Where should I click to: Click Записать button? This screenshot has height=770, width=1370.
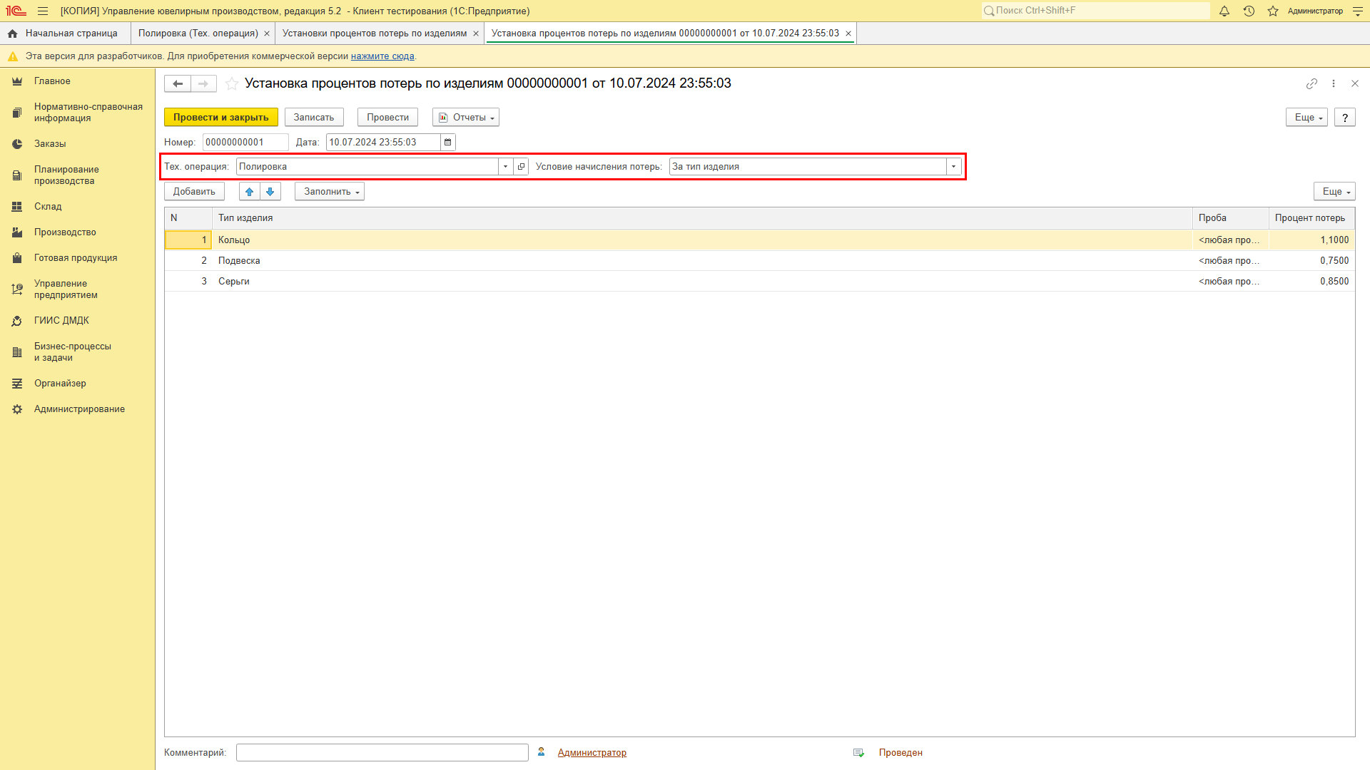(x=314, y=117)
